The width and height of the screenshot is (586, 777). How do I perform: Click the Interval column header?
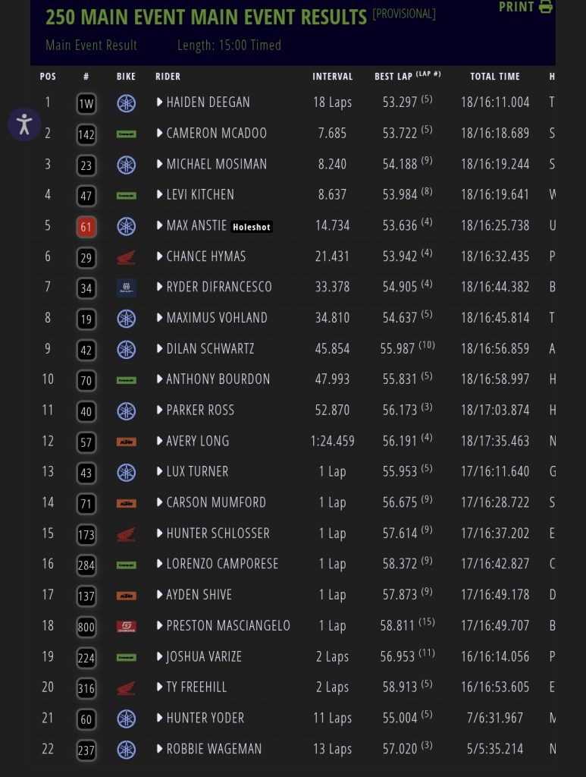pyautogui.click(x=332, y=77)
